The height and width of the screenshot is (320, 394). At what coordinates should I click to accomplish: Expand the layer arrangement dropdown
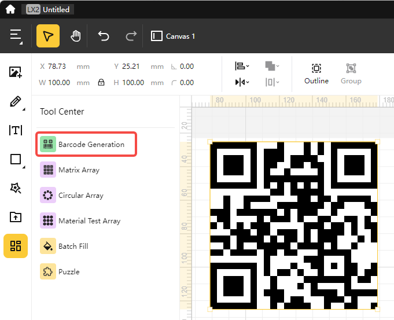coord(272,66)
